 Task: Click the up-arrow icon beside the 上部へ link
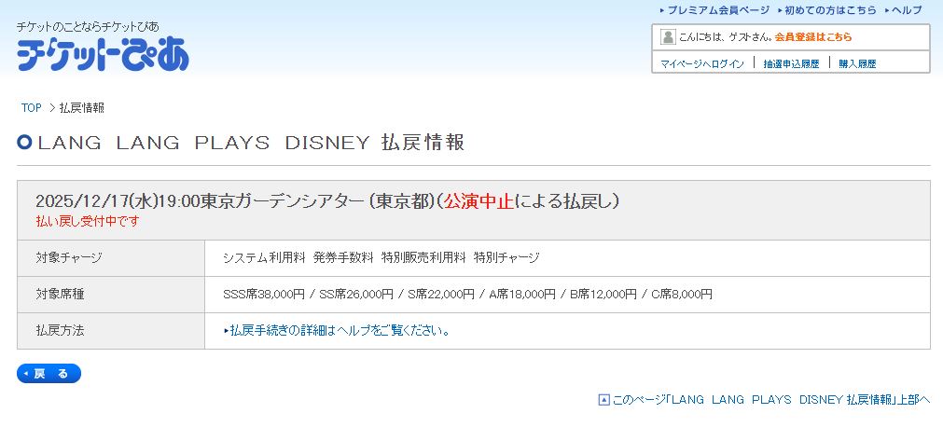[x=603, y=399]
